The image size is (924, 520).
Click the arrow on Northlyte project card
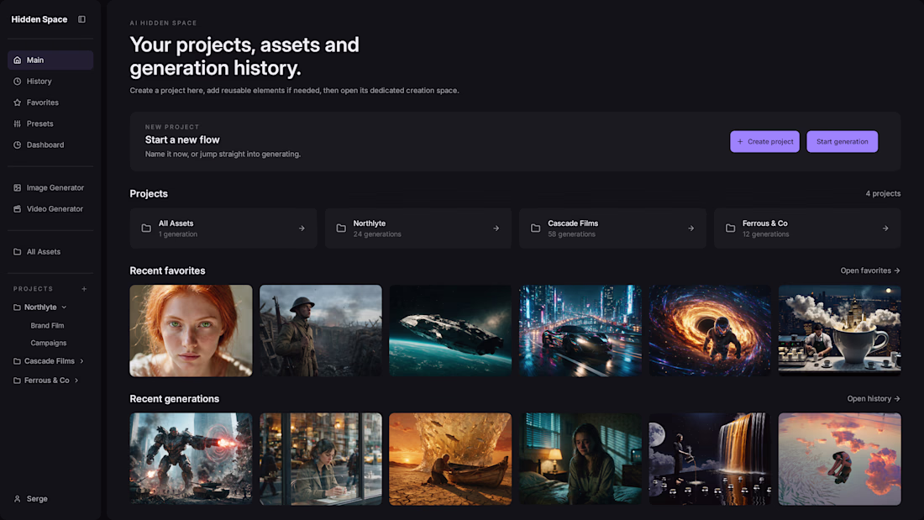(496, 228)
